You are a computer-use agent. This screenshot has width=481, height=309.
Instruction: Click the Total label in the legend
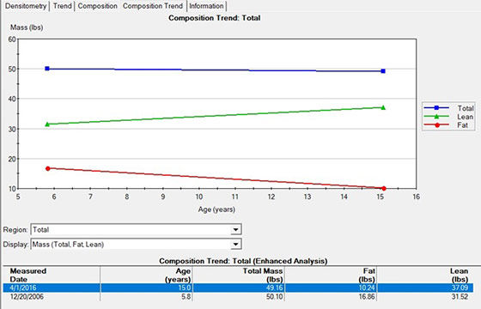[x=466, y=108]
